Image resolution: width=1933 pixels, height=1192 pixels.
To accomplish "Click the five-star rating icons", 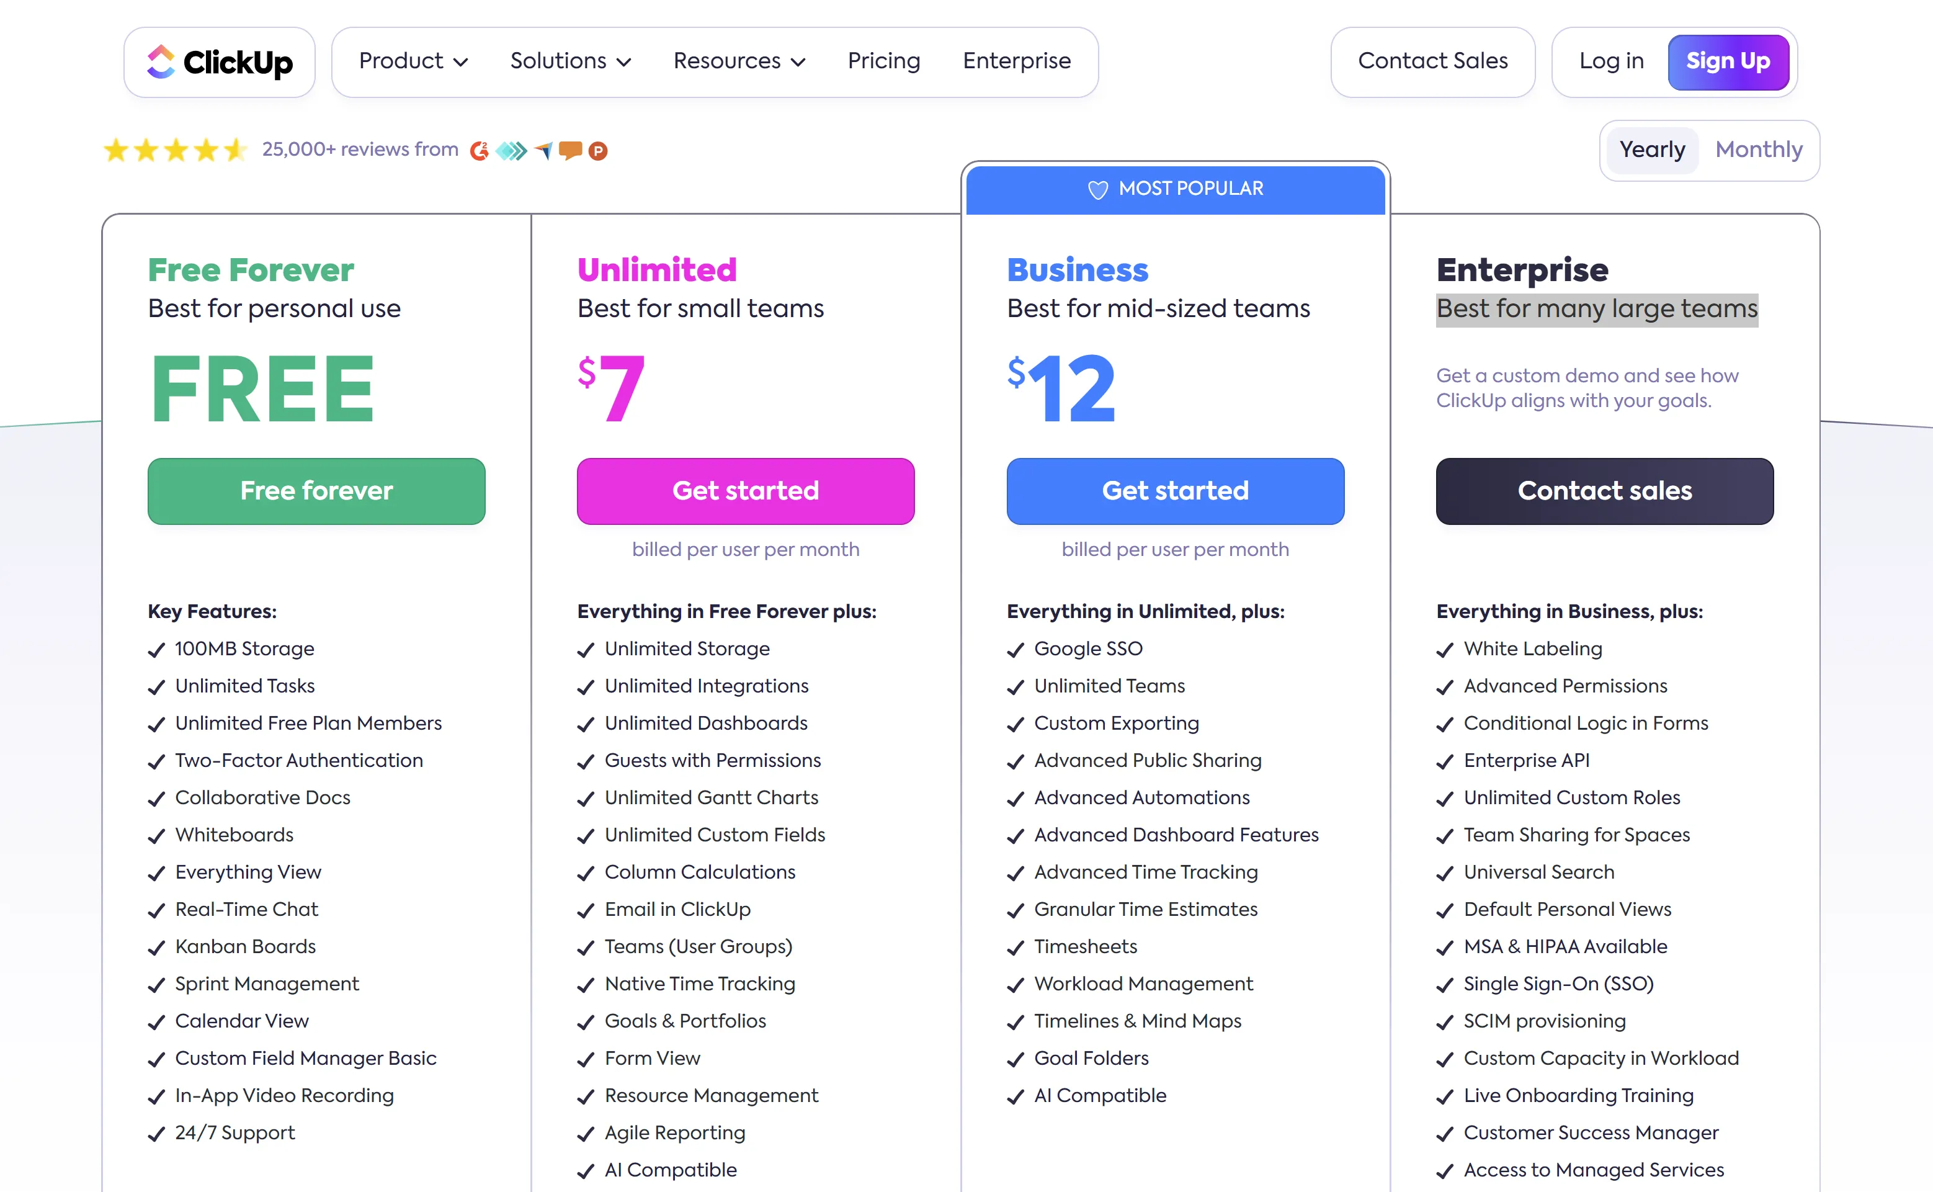I will pos(175,150).
